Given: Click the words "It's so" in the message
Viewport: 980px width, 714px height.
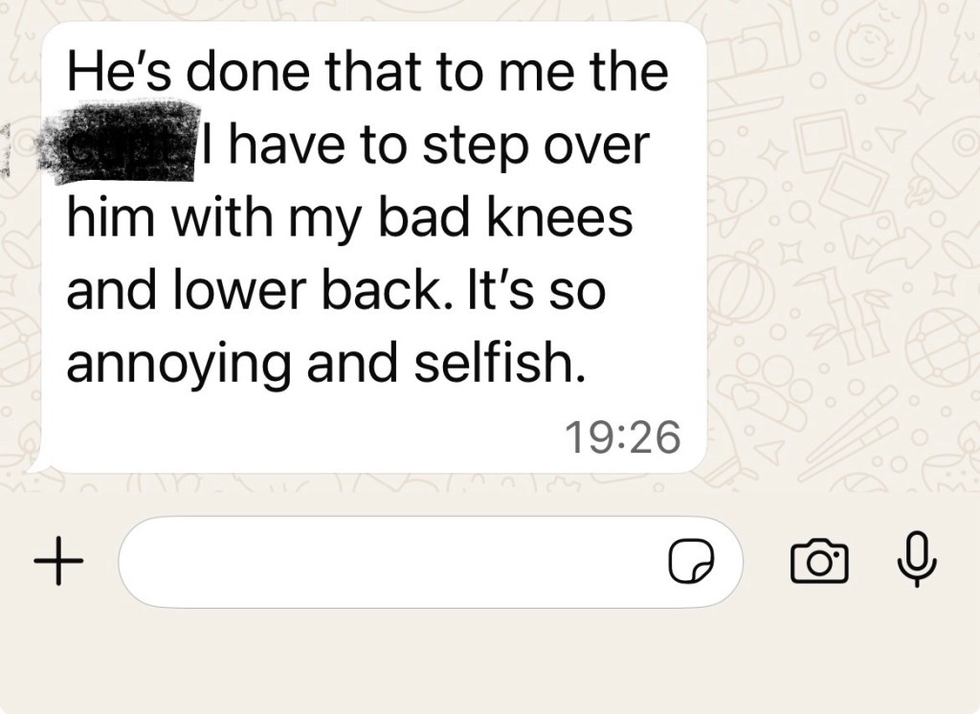Looking at the screenshot, I should pyautogui.click(x=536, y=290).
